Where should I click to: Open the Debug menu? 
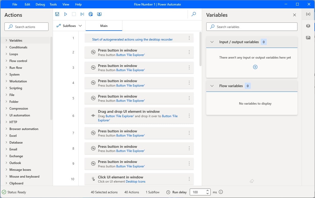[40, 4]
